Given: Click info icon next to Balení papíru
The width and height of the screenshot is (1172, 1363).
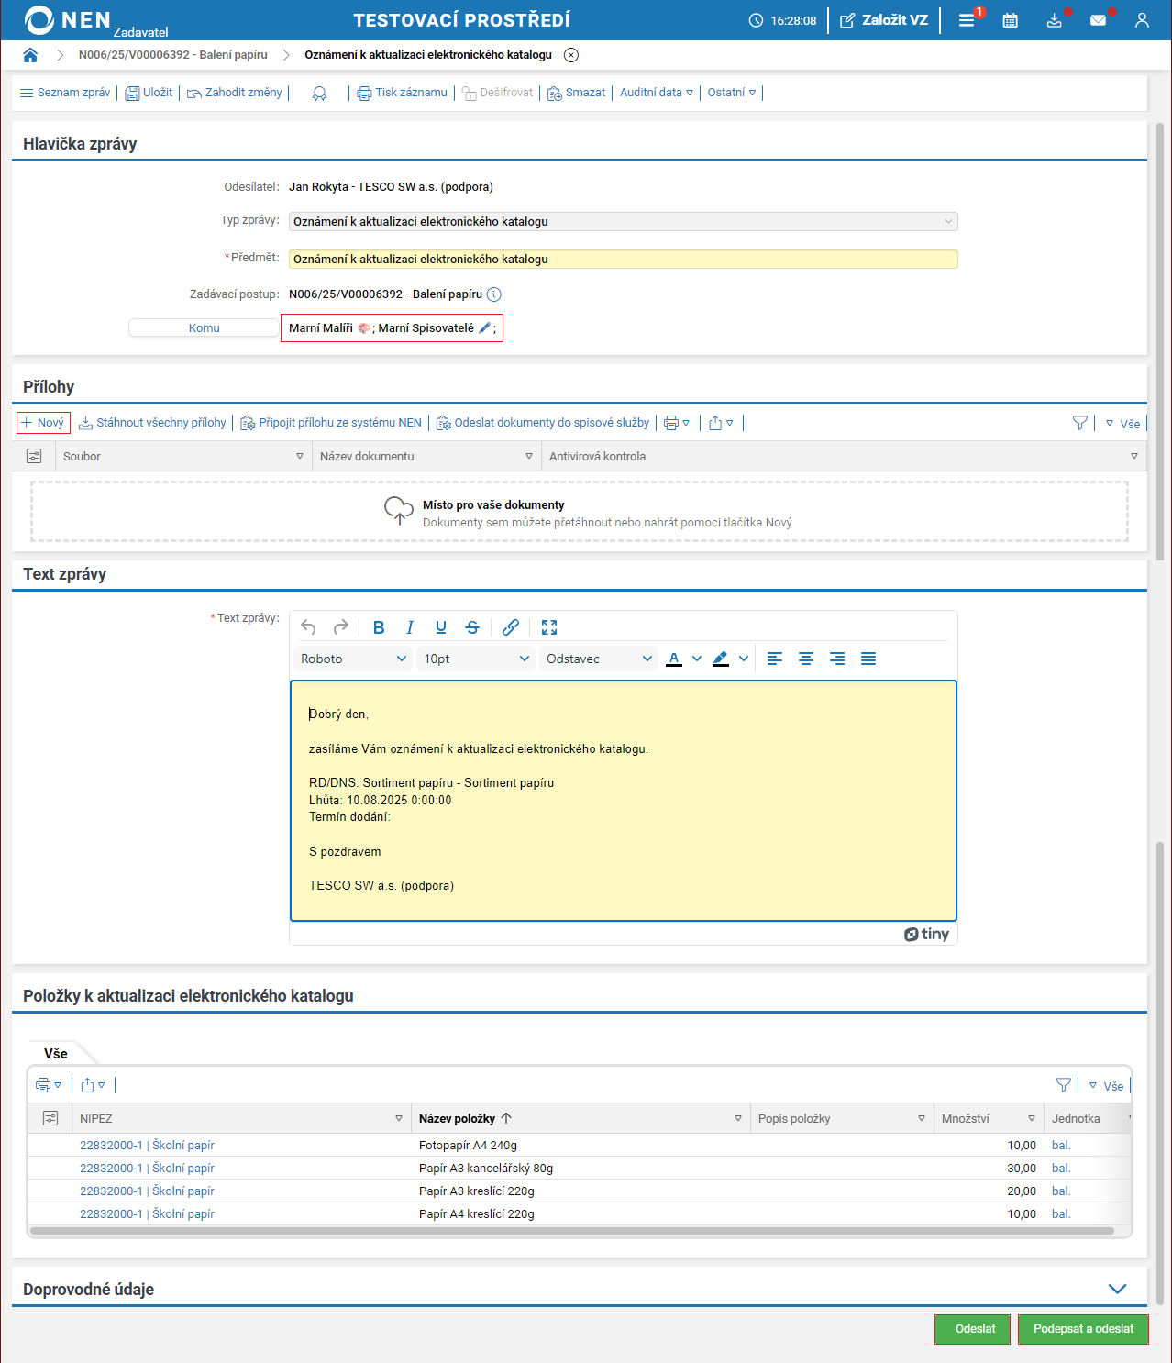Looking at the screenshot, I should [494, 294].
